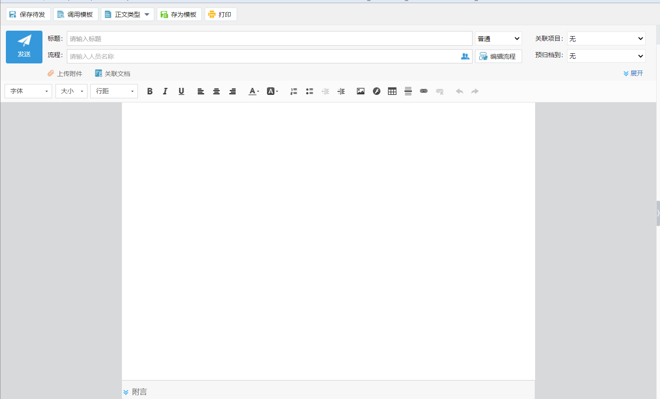The width and height of the screenshot is (660, 399).
Task: Open the 预归档到 dropdown
Action: (606, 56)
